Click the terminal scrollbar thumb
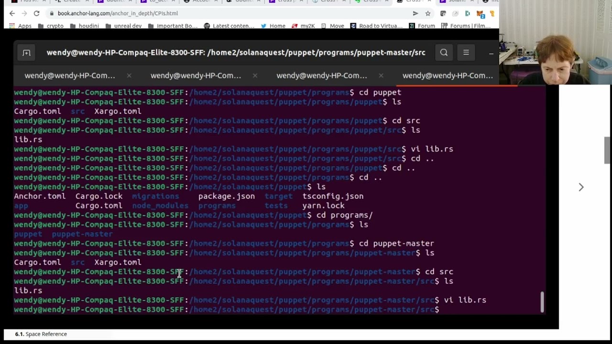 tap(542, 302)
